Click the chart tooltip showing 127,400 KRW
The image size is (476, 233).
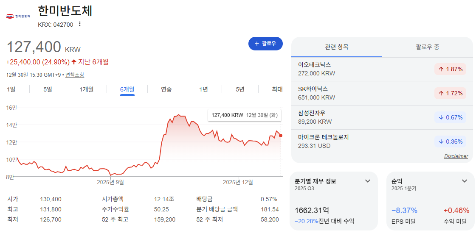[245, 115]
